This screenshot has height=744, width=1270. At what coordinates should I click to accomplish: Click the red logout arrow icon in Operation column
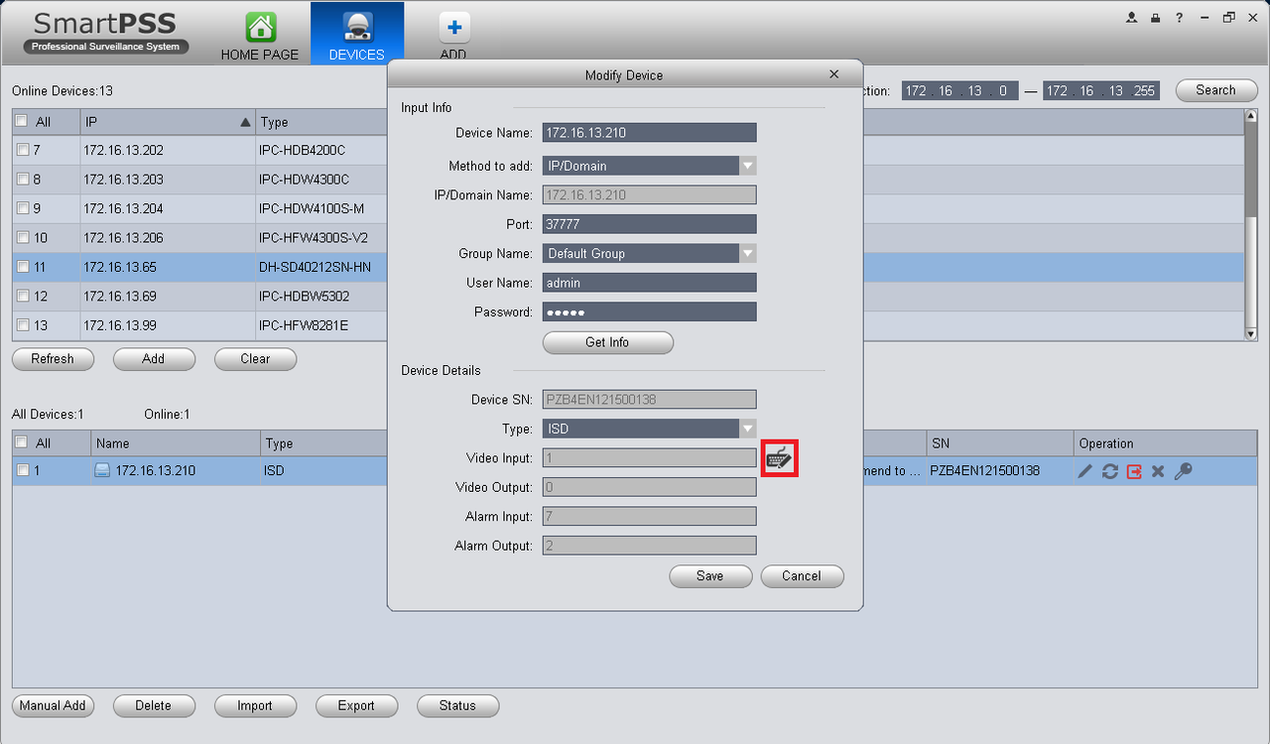click(x=1134, y=471)
